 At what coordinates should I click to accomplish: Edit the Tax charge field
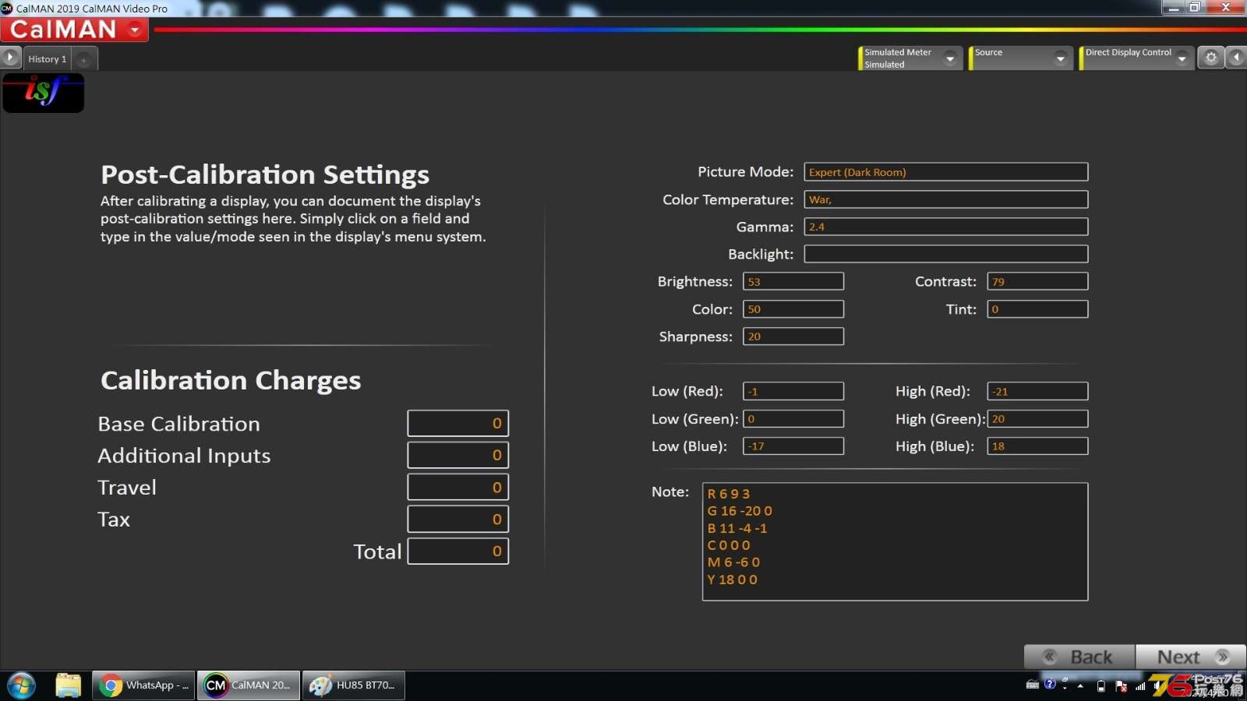tap(458, 520)
